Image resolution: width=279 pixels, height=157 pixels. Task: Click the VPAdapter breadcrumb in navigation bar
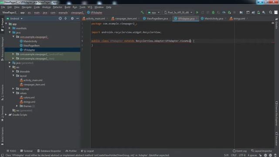95,13
